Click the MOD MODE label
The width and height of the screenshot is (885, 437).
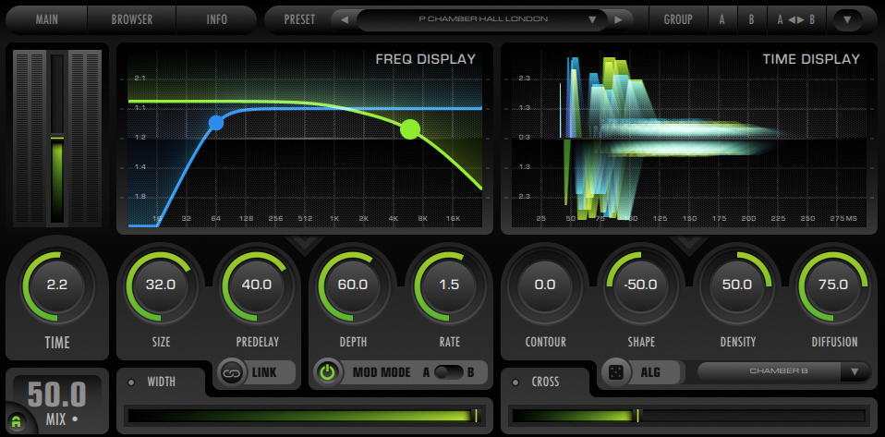[382, 372]
